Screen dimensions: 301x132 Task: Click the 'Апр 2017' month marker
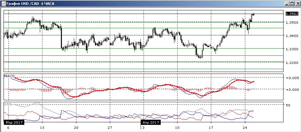pos(151,122)
